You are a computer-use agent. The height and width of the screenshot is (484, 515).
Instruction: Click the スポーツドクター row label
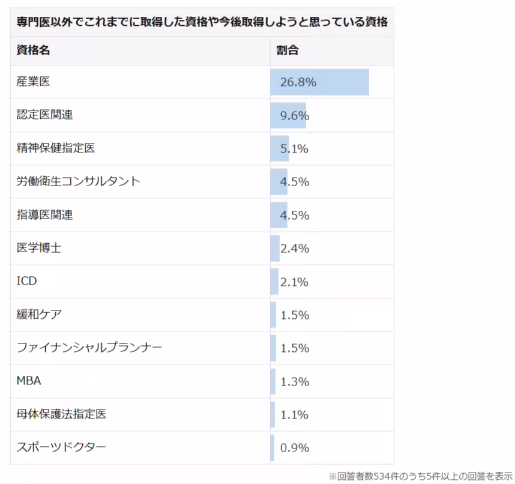coord(61,447)
